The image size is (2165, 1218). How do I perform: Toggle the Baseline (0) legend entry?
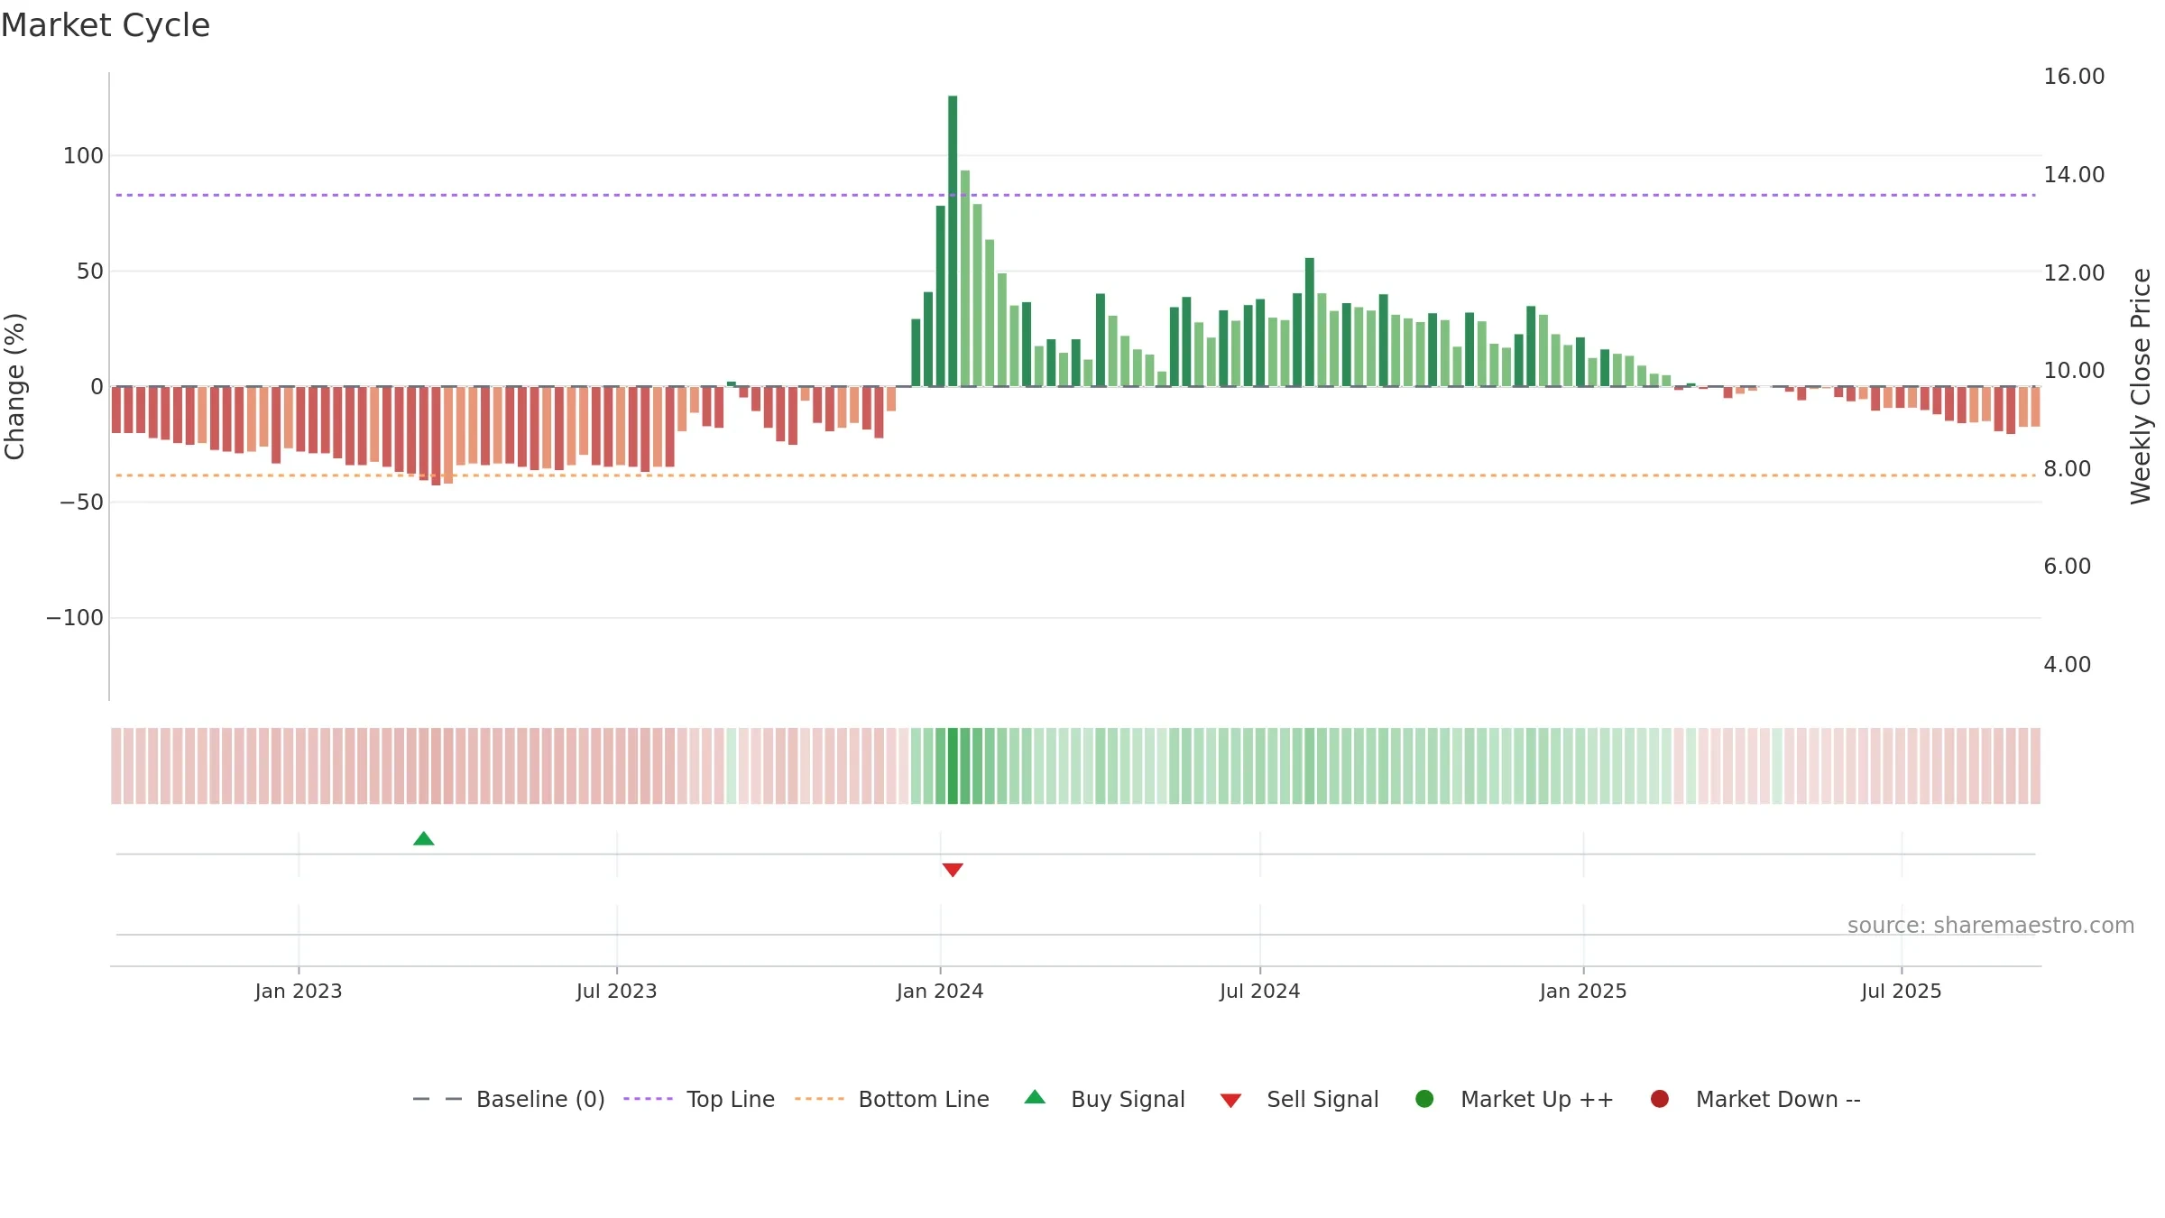(509, 1099)
